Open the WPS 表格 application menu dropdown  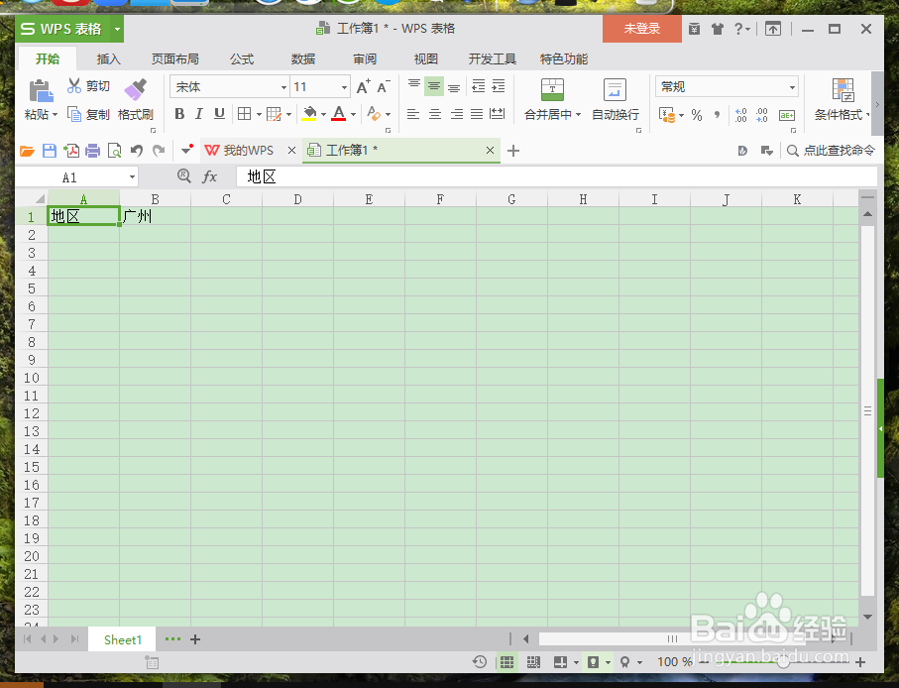[117, 29]
